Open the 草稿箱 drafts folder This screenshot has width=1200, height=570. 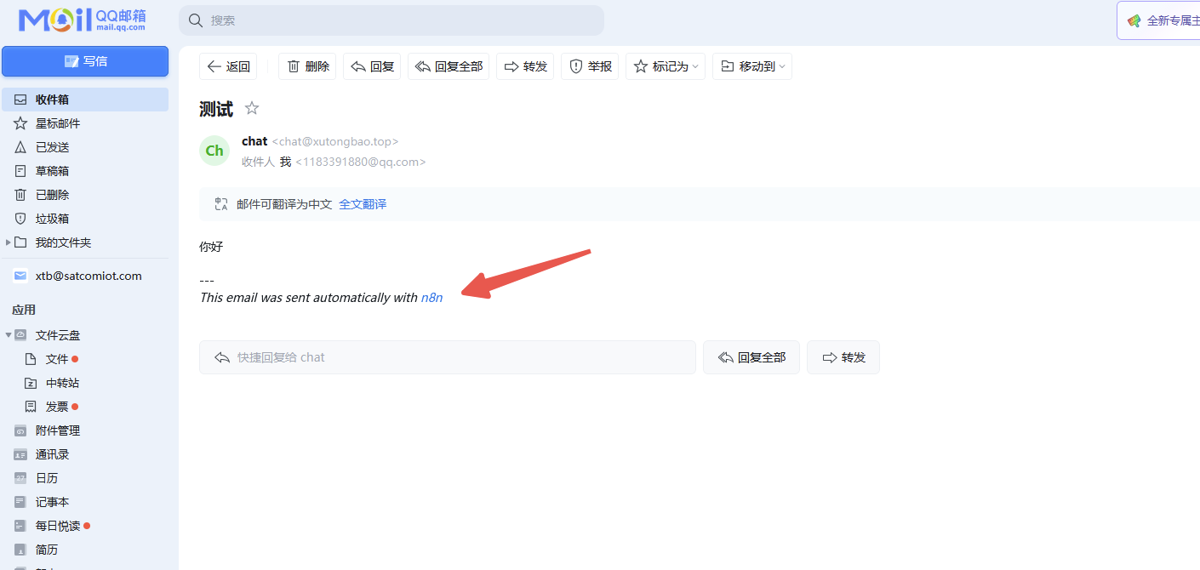85,171
